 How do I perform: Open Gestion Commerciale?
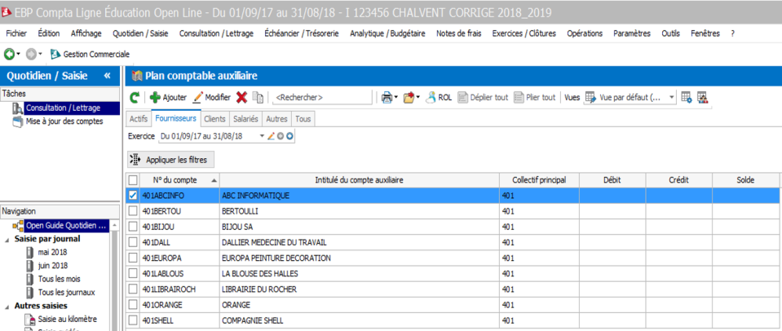click(90, 54)
